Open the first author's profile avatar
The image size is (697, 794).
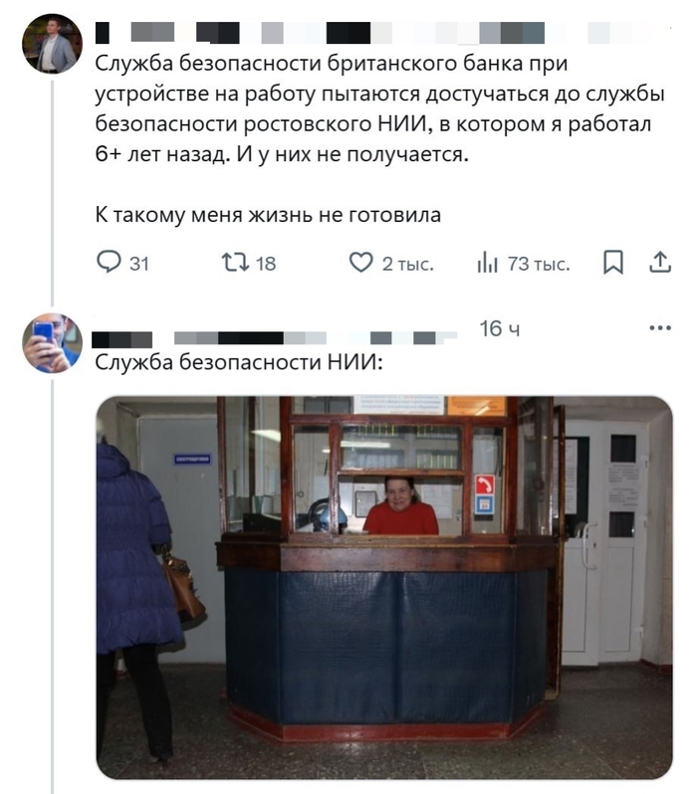coord(52,44)
